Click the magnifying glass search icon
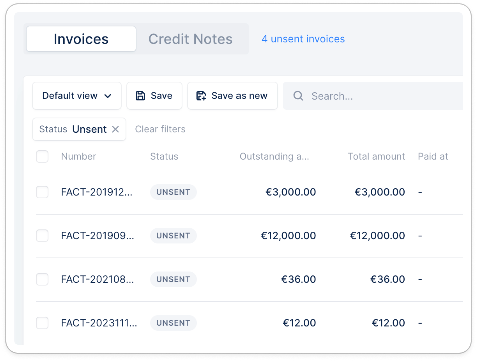477x361 pixels. coord(298,96)
